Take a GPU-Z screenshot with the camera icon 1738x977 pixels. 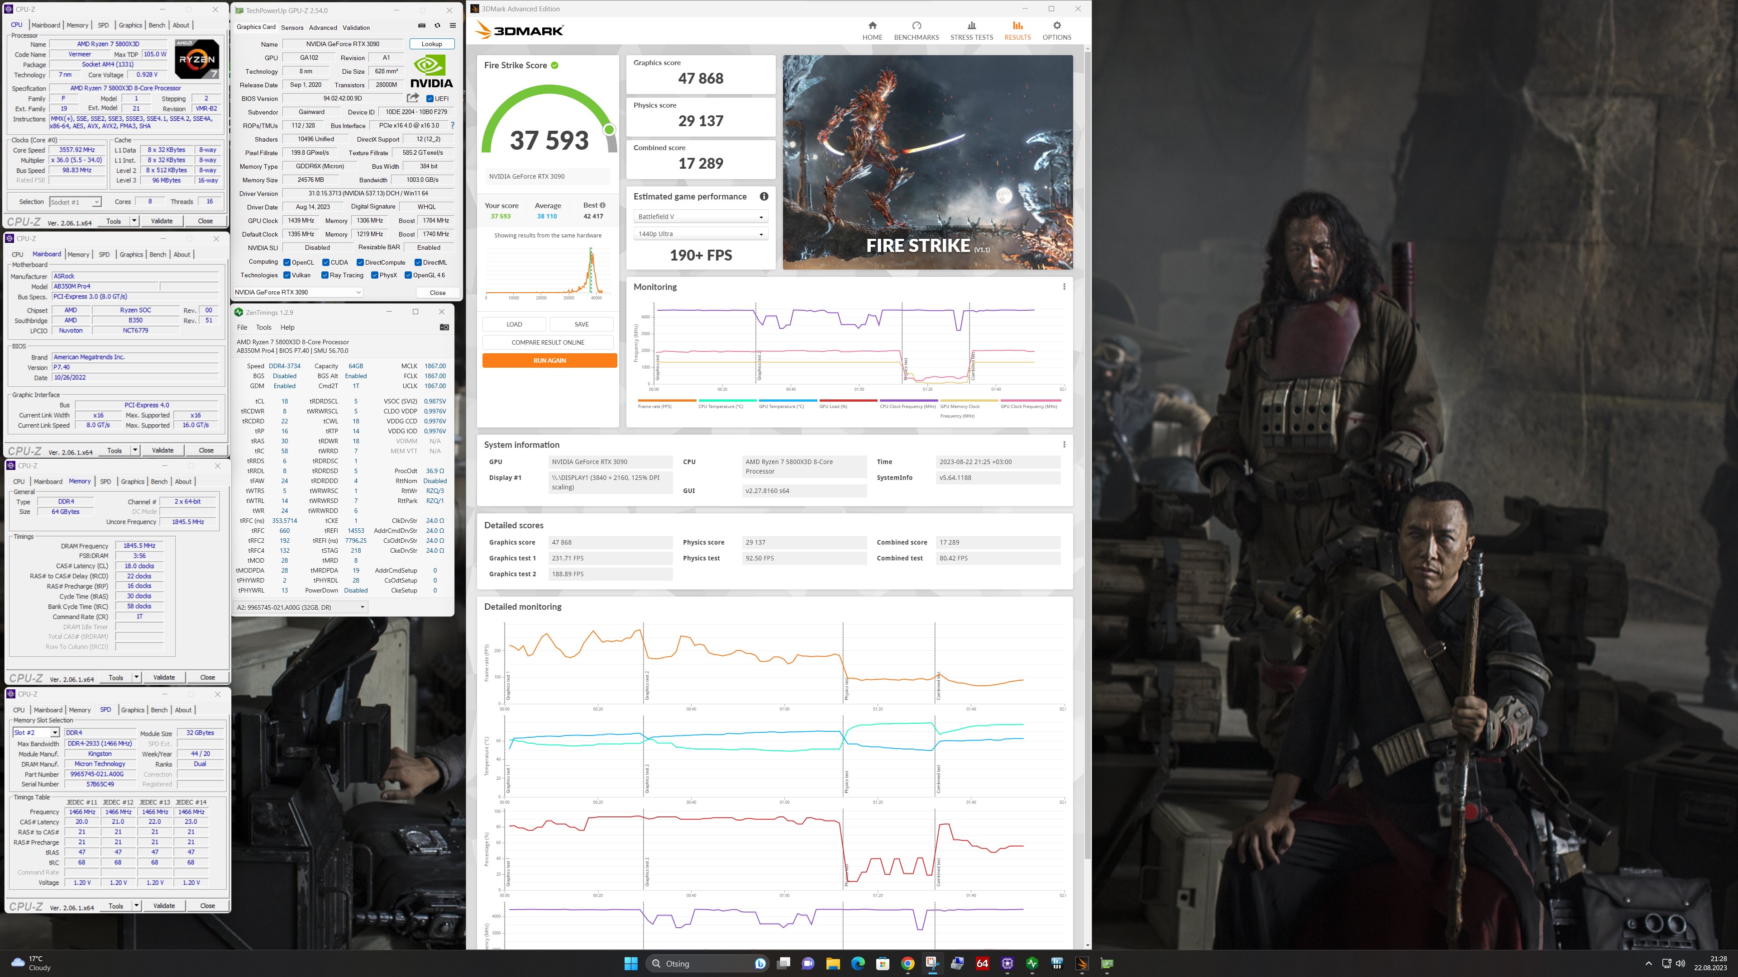422,26
